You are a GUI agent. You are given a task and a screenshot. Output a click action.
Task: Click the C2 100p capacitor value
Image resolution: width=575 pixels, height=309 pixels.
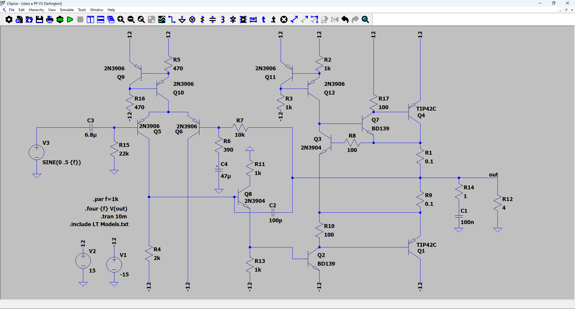pyautogui.click(x=276, y=220)
